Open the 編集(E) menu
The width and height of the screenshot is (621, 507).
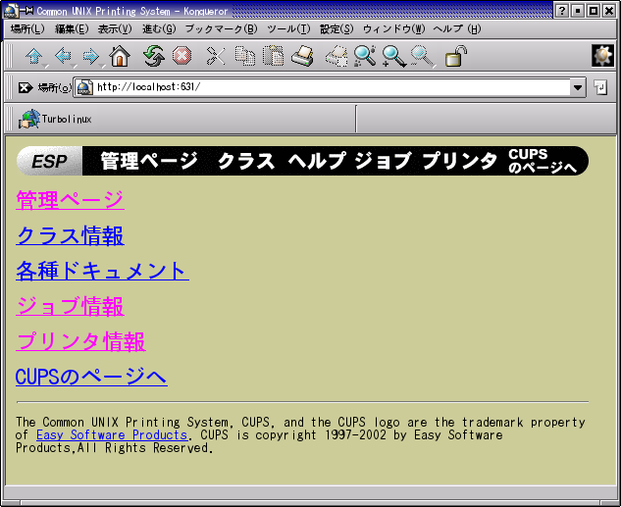pyautogui.click(x=72, y=28)
